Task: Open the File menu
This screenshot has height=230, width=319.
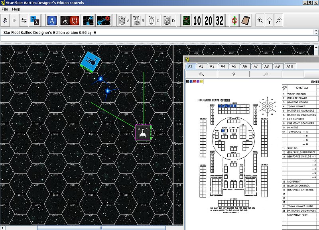Action: (5, 9)
